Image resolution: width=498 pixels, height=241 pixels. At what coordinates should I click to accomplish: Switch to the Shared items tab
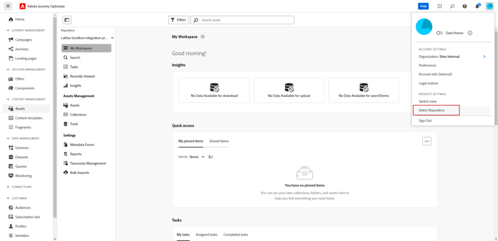coord(219,141)
